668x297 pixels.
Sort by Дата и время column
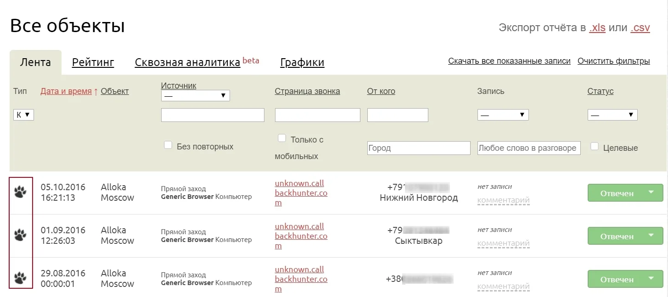66,91
